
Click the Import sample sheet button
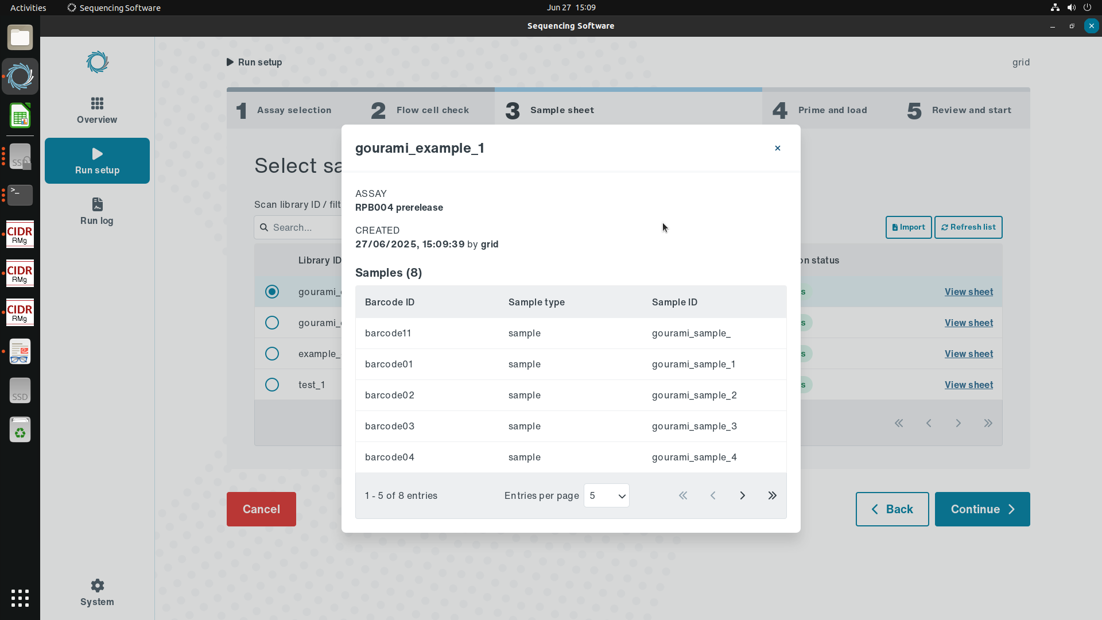[x=908, y=227]
